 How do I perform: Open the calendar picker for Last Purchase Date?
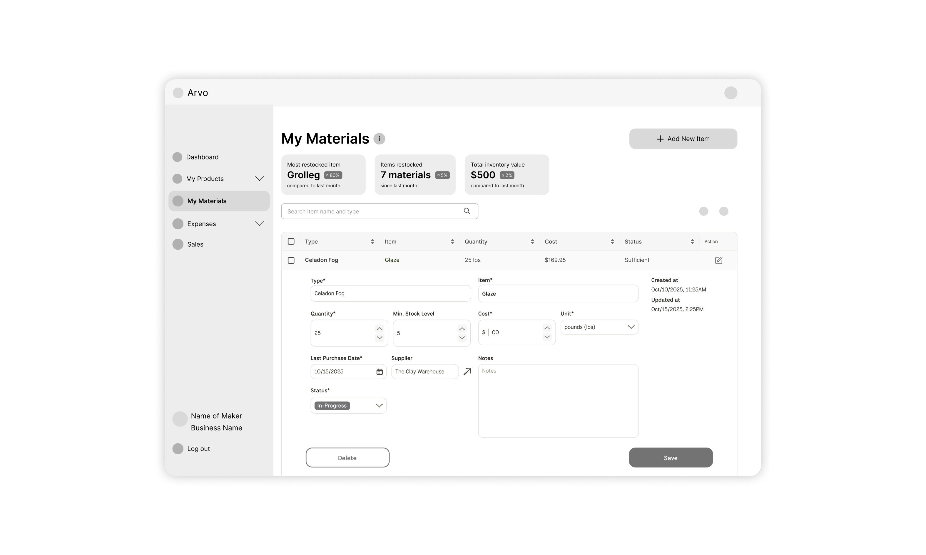click(x=380, y=371)
